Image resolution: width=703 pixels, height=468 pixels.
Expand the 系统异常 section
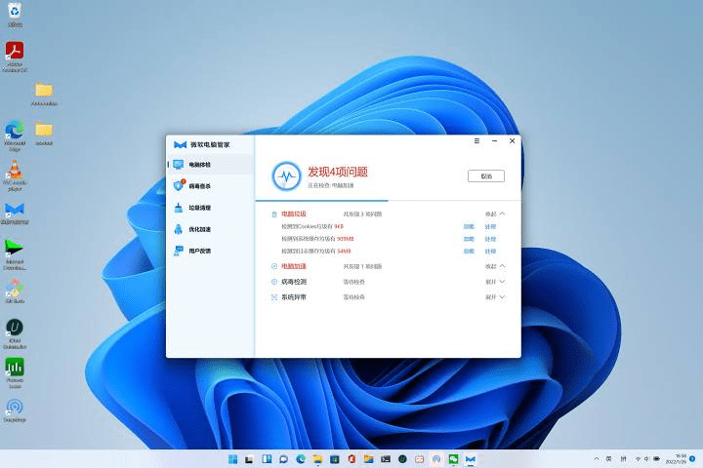click(x=495, y=297)
